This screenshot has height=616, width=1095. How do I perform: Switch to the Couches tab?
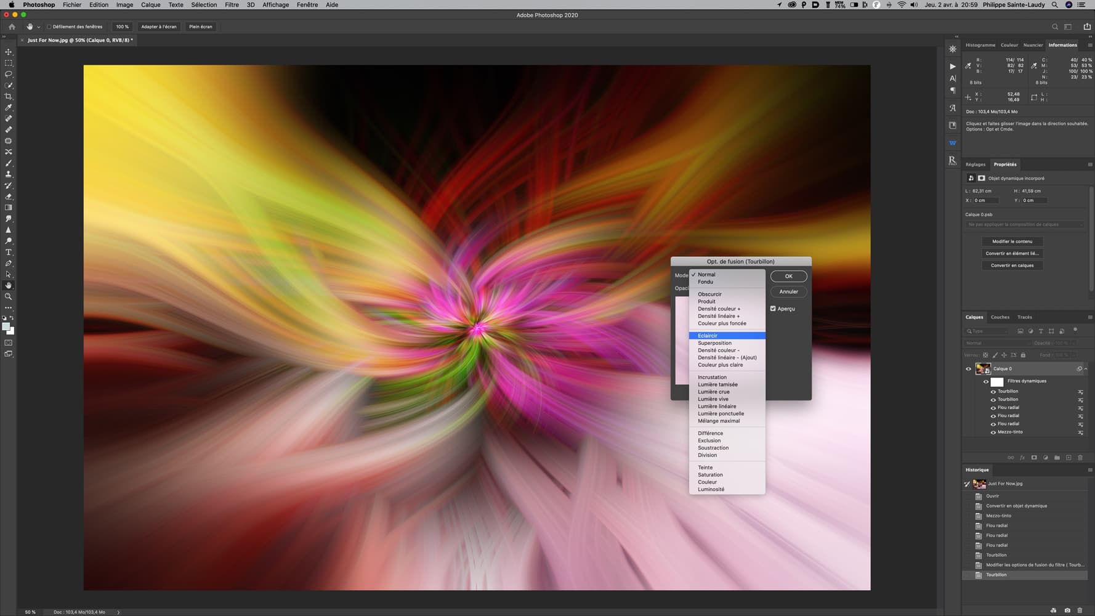(1000, 317)
